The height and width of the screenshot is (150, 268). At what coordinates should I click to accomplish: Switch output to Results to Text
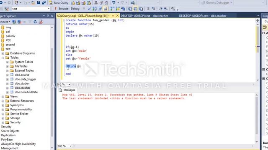(x=130, y=8)
